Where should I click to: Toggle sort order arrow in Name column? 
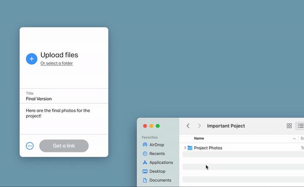click(x=294, y=138)
